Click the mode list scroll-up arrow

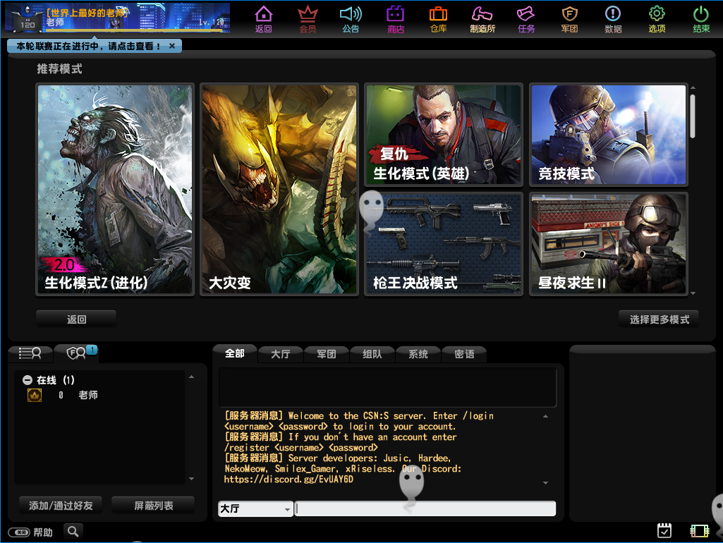[693, 87]
